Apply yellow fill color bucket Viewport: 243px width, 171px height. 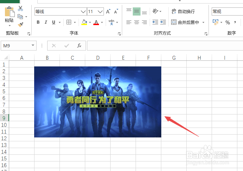pos(84,22)
